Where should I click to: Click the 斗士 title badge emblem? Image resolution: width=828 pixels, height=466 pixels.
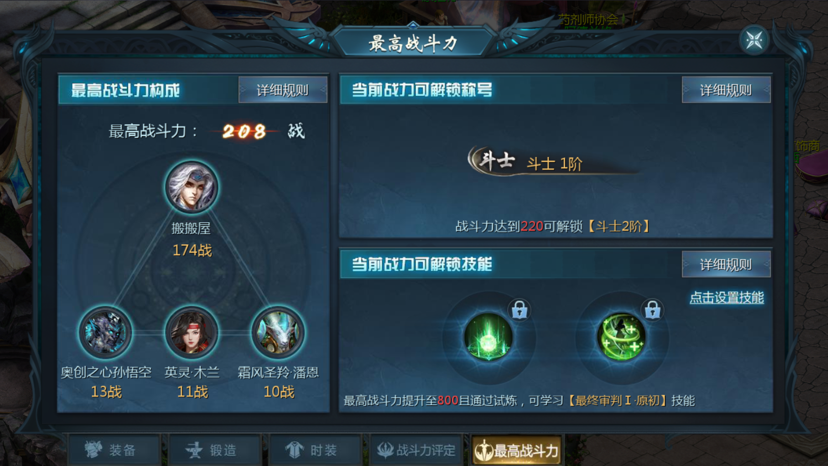493,160
